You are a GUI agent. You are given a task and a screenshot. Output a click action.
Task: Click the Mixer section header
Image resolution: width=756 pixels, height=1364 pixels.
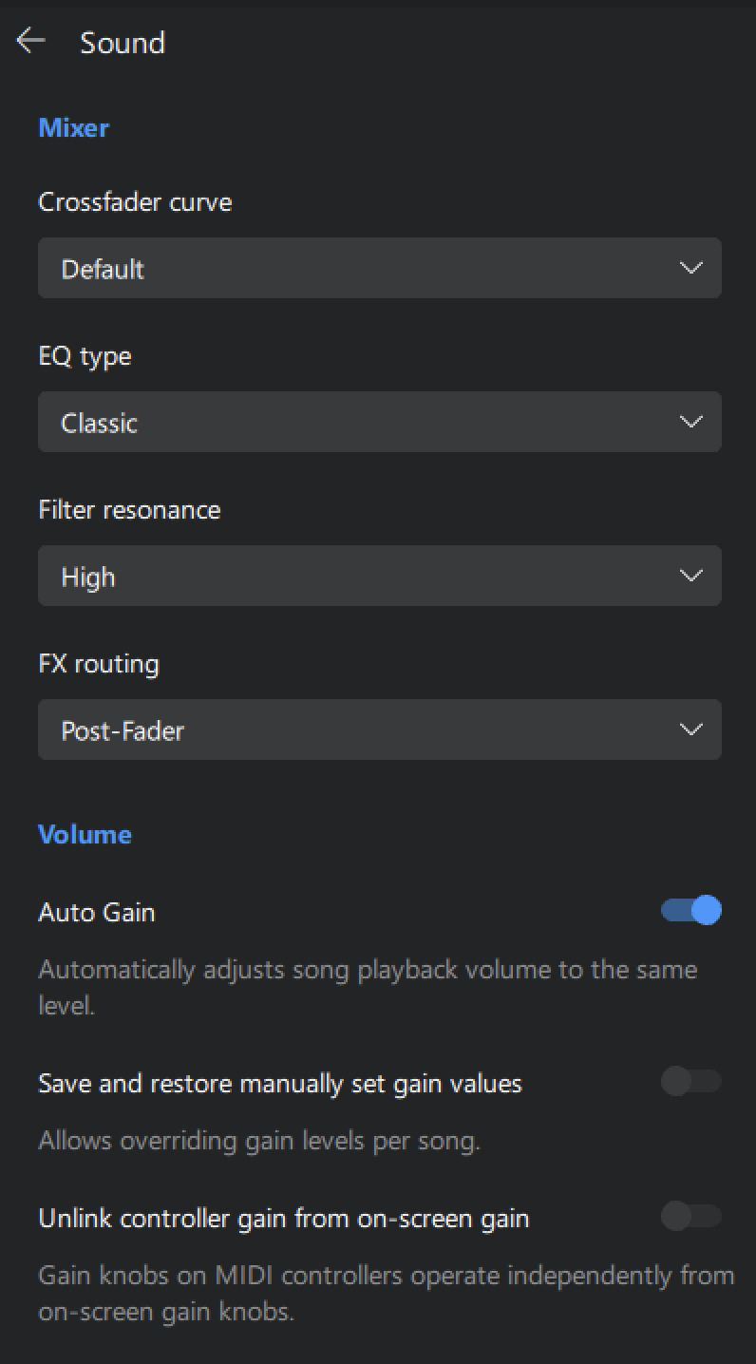point(73,127)
